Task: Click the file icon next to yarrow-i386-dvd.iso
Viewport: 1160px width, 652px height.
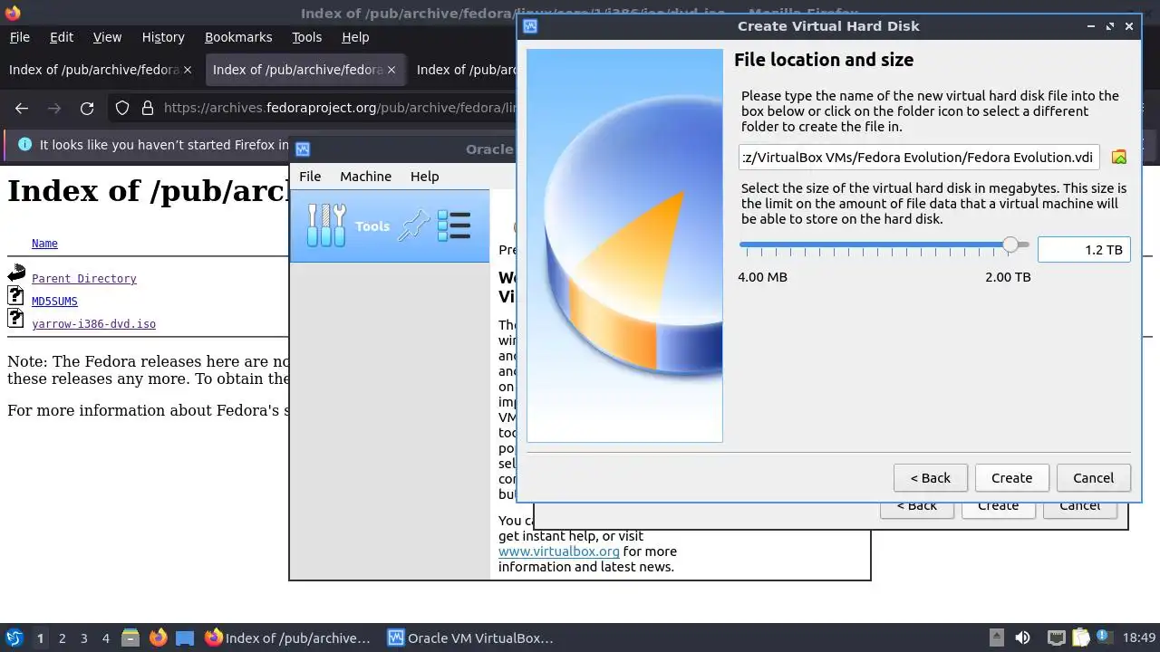Action: pos(15,318)
